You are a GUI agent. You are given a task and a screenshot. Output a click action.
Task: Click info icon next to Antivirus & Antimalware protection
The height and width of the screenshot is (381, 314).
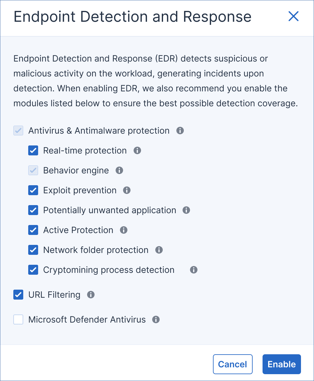point(180,131)
